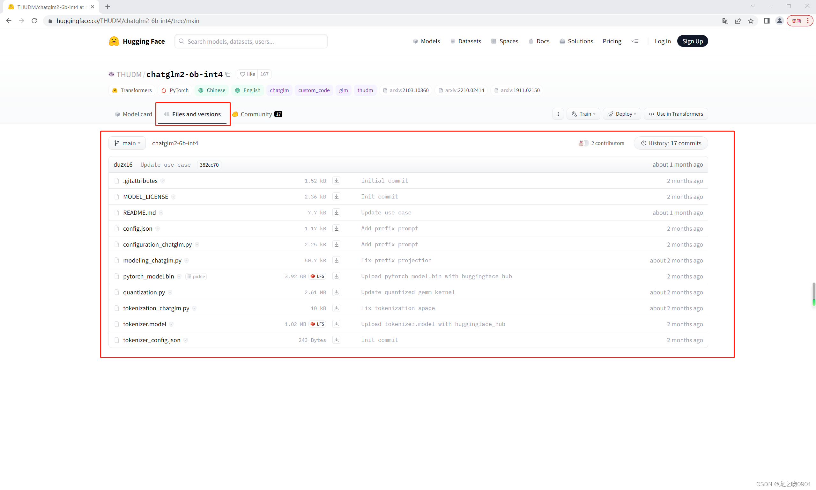Toggle the browser side panel
816x490 pixels.
[x=767, y=21]
